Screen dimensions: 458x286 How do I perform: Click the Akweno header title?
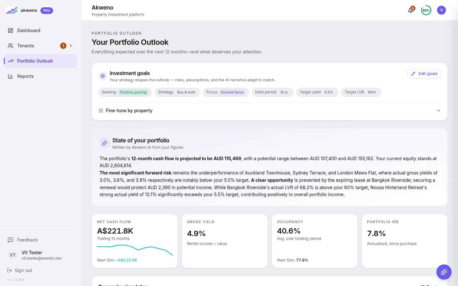click(x=102, y=8)
